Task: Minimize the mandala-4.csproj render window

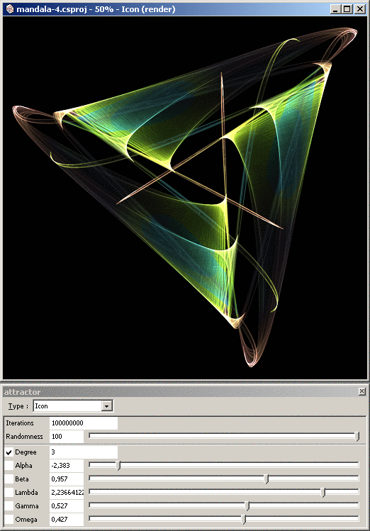Action: click(x=335, y=9)
